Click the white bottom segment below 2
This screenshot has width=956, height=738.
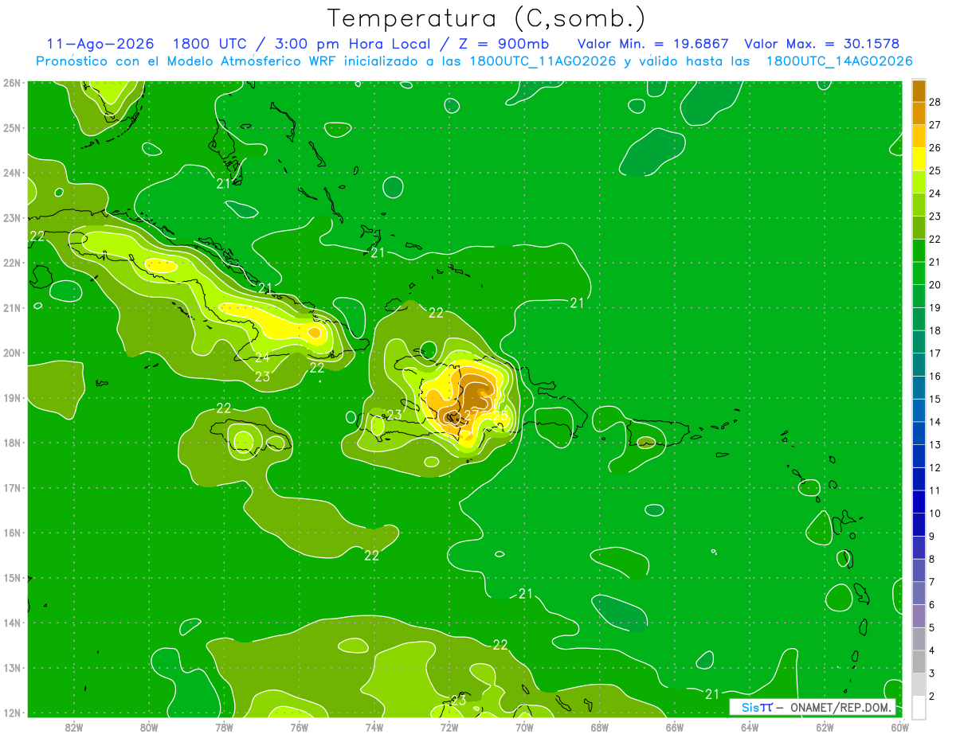(919, 708)
